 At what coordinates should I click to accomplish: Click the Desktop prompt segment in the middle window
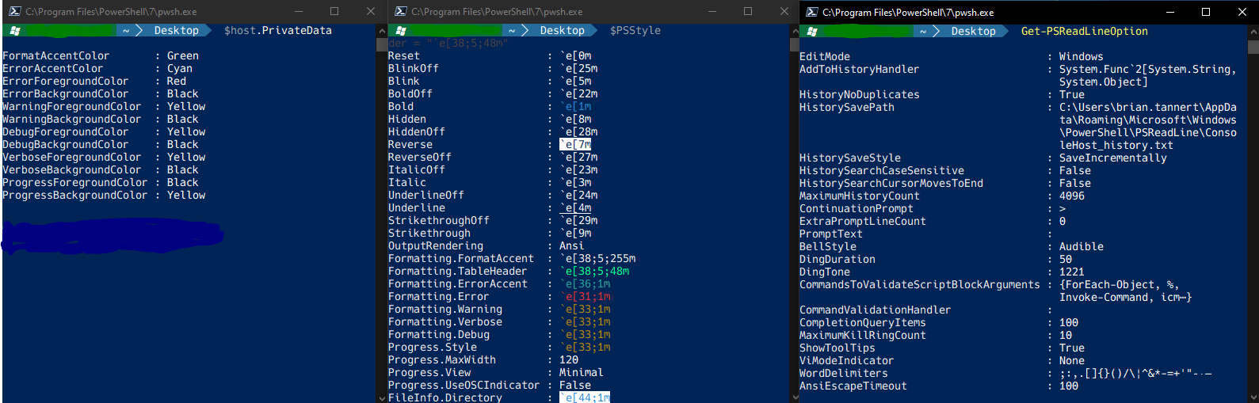point(563,31)
